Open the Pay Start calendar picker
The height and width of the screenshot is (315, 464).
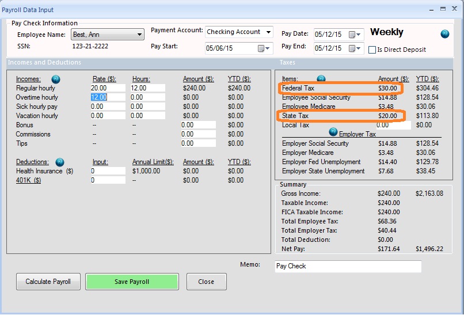[264, 48]
